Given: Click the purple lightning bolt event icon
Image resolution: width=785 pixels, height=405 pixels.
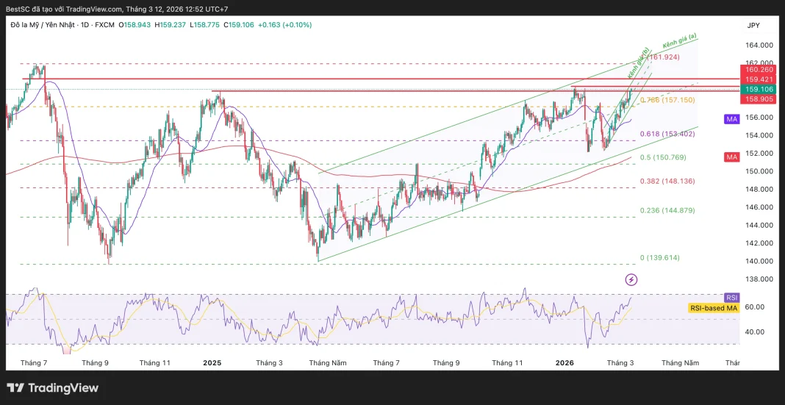Looking at the screenshot, I should pos(631,279).
